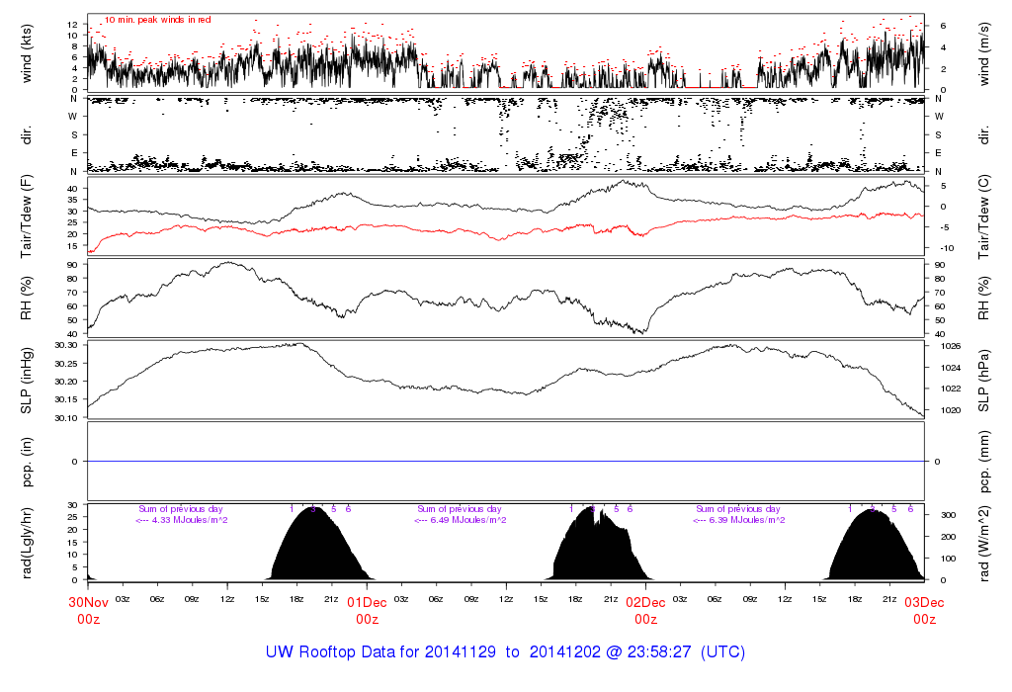The height and width of the screenshot is (692, 1012).
Task: Click the 6.49 MJoules/m^2 daily sum text
Action: pos(464,520)
